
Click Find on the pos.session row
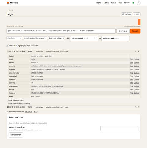[131, 86]
